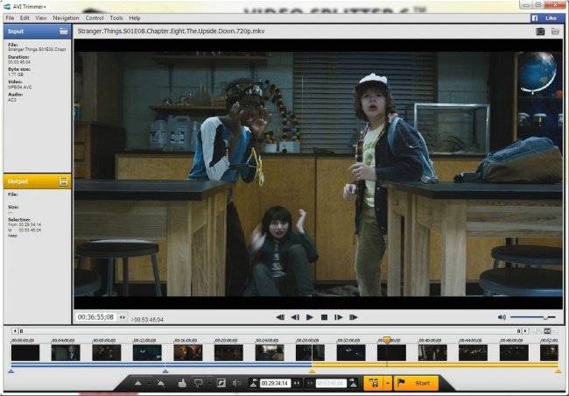The image size is (569, 396).
Task: Click the orange segment bar on the timeline
Action: coord(435,364)
